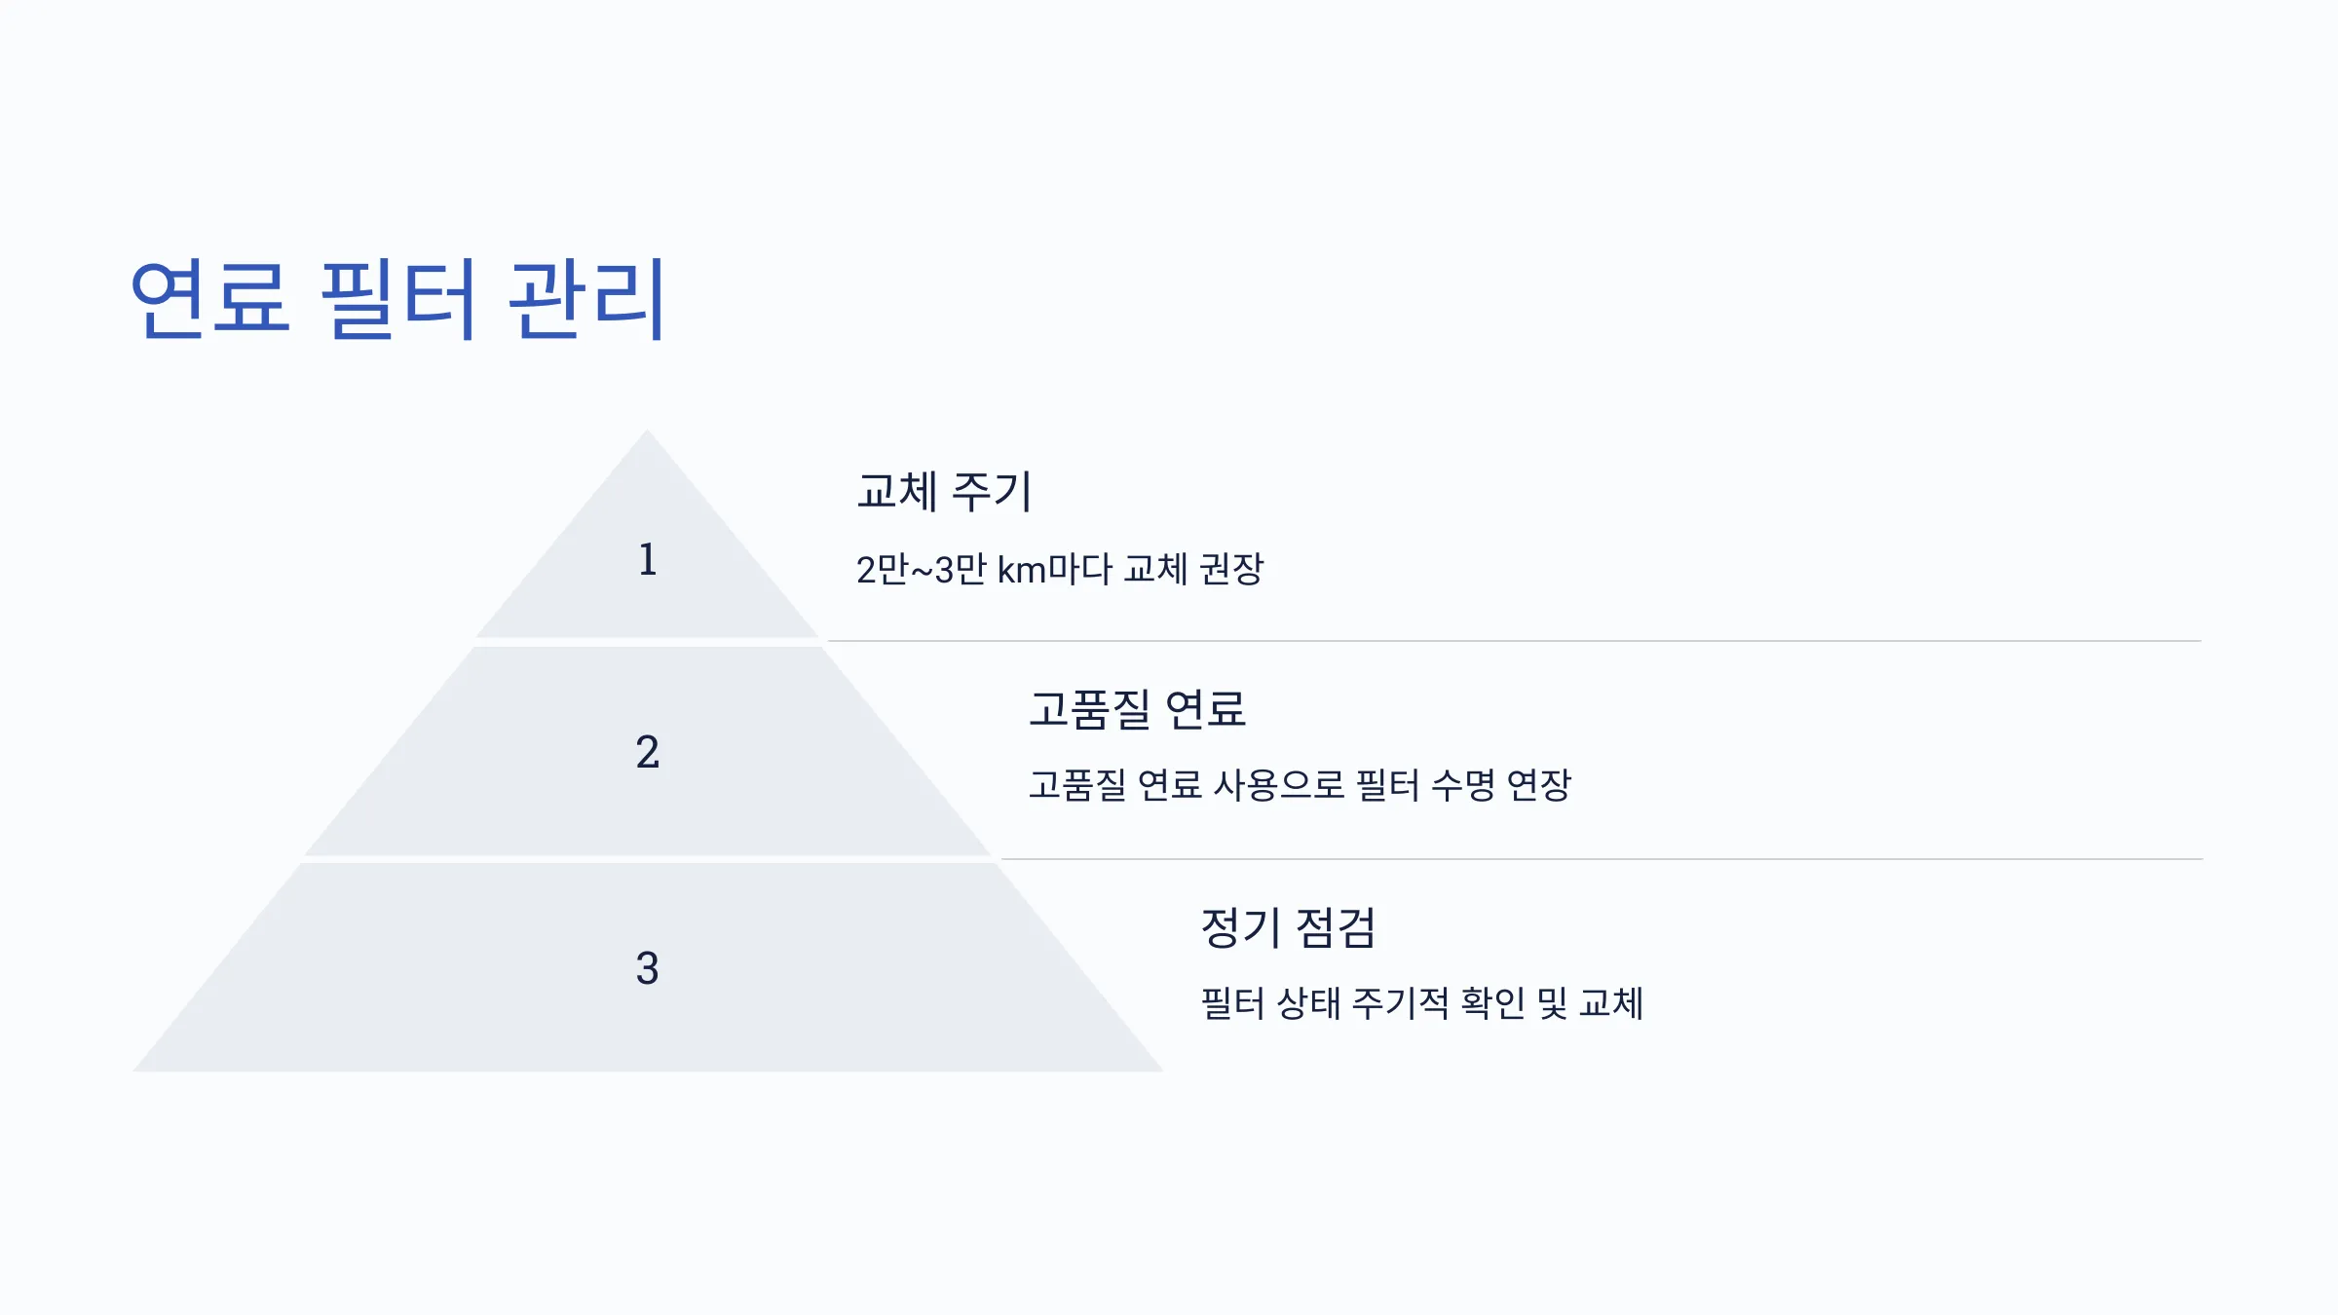The height and width of the screenshot is (1315, 2338).
Task: Select the '고품질 연료' heading
Action: tap(1137, 708)
